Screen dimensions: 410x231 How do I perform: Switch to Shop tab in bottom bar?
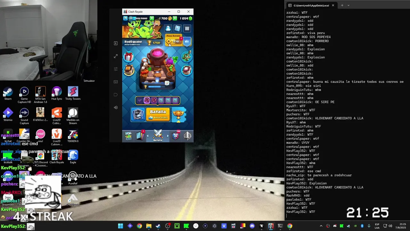pyautogui.click(x=128, y=136)
